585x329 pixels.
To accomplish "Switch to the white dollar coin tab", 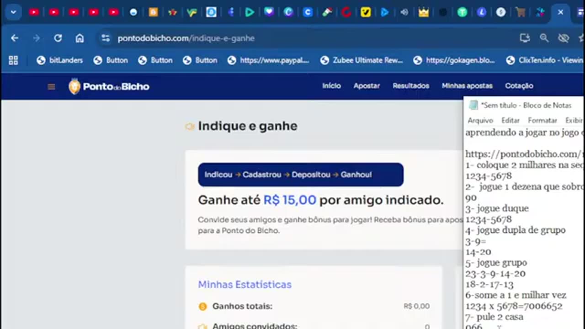I will [x=501, y=12].
